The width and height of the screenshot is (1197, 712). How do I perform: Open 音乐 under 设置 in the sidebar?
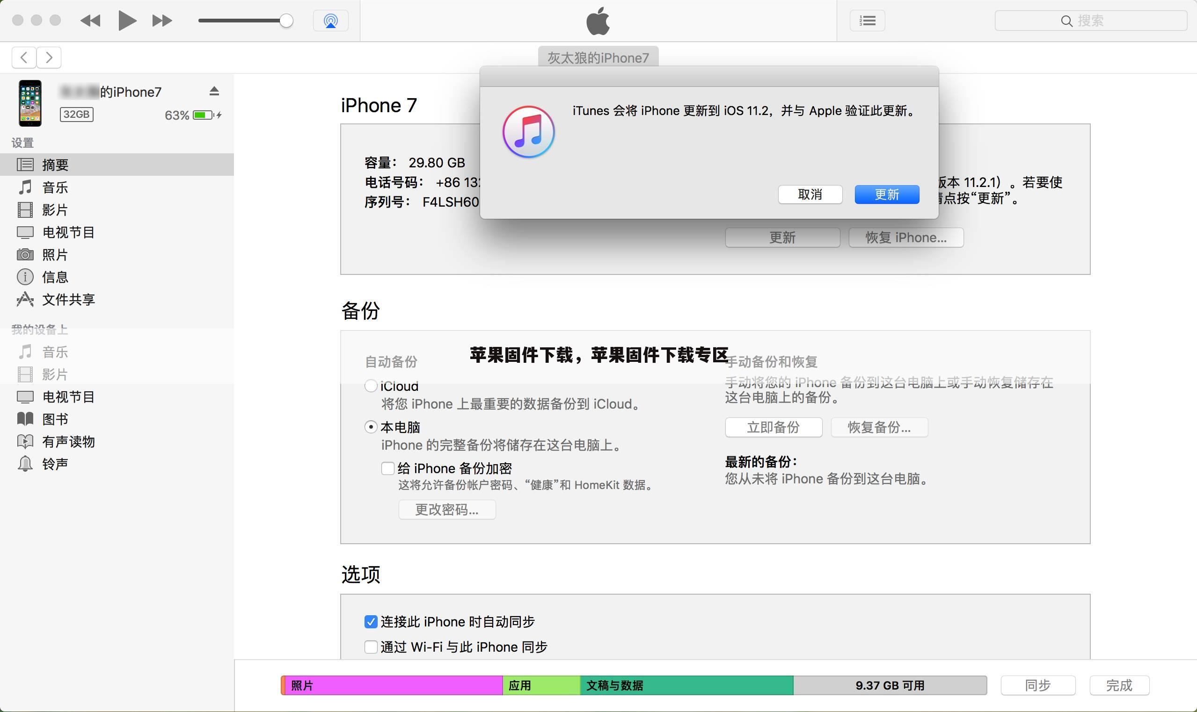[x=117, y=187]
